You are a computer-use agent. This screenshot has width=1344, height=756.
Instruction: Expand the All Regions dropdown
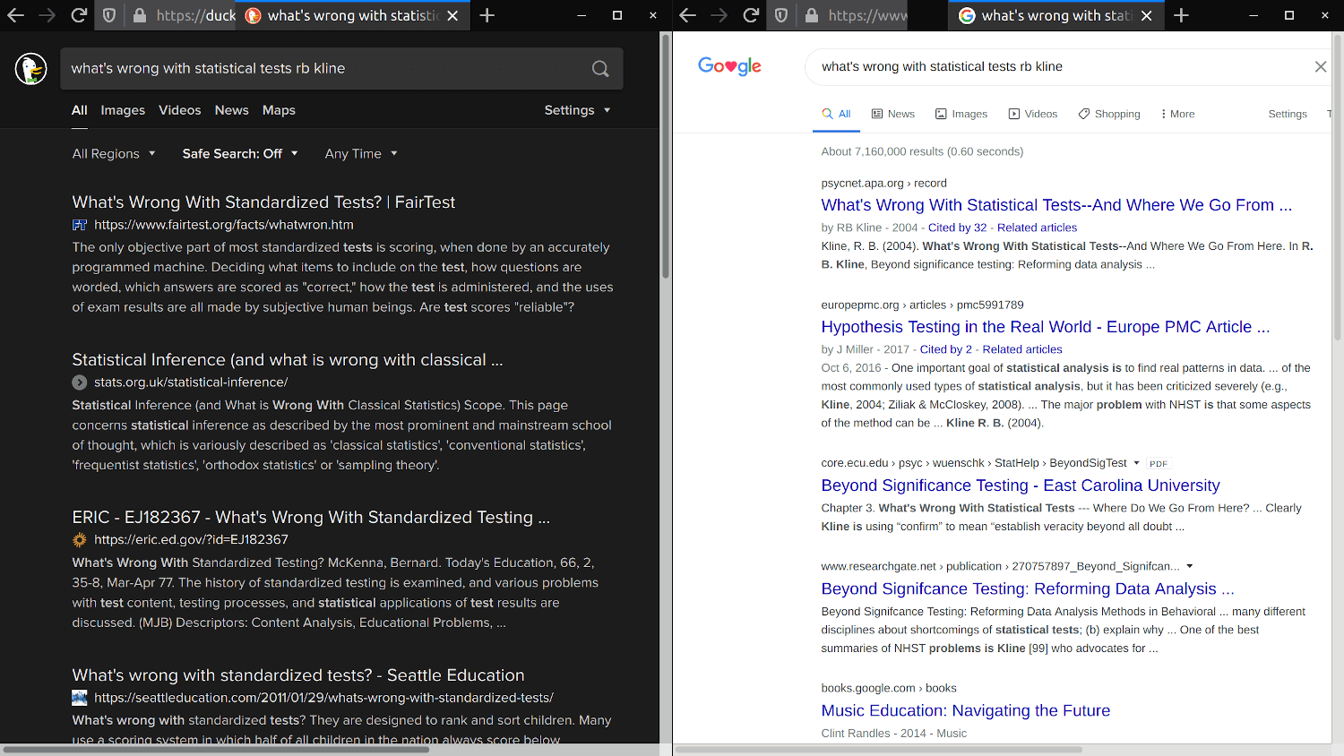pos(114,153)
